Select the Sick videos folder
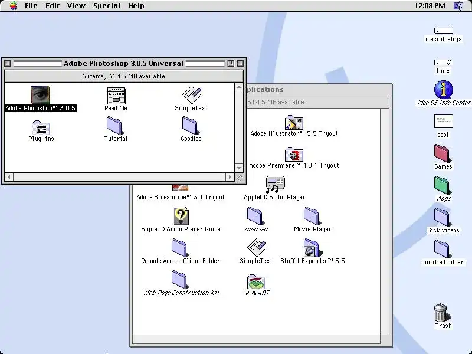 442,217
